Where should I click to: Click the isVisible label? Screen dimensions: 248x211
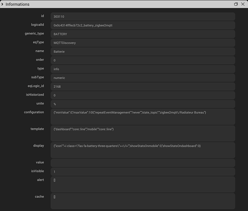[38, 171]
